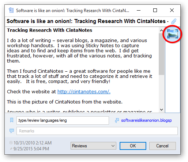Screen dimensions: 188x162
Task: Minimize the note editor window
Action: pos(139,10)
